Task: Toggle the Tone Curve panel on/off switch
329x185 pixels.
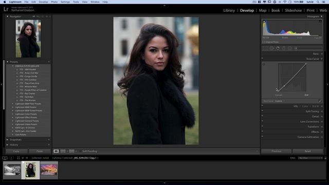Action: (x=262, y=58)
